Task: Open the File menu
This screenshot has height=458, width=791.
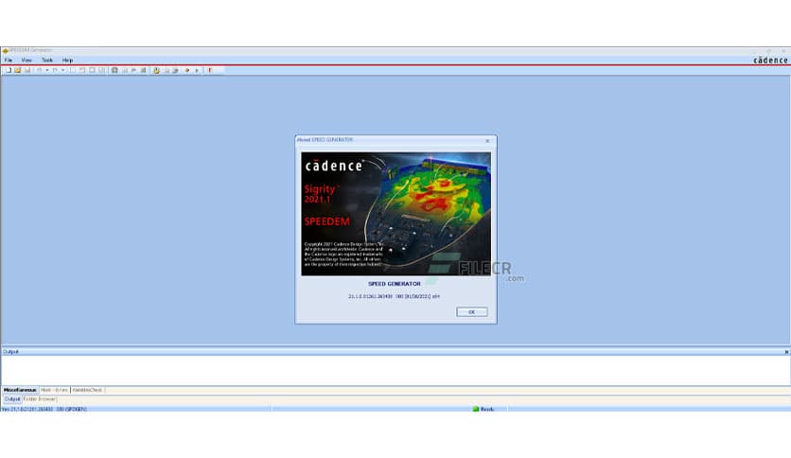Action: [x=9, y=60]
